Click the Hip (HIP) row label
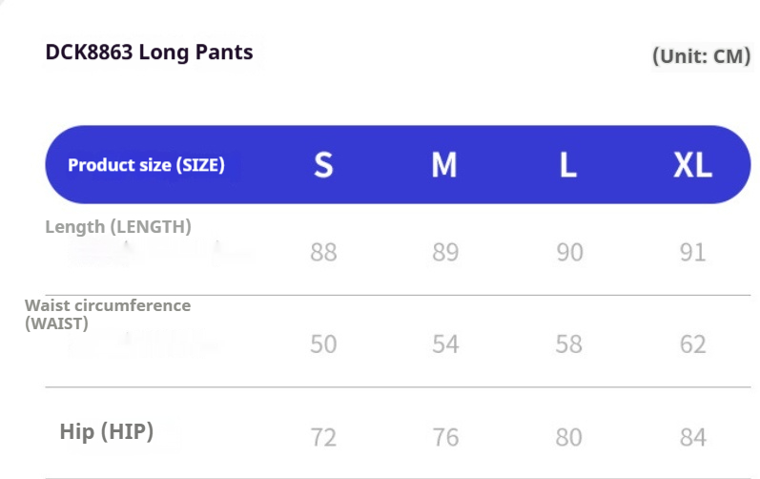This screenshot has height=479, width=760. click(106, 432)
